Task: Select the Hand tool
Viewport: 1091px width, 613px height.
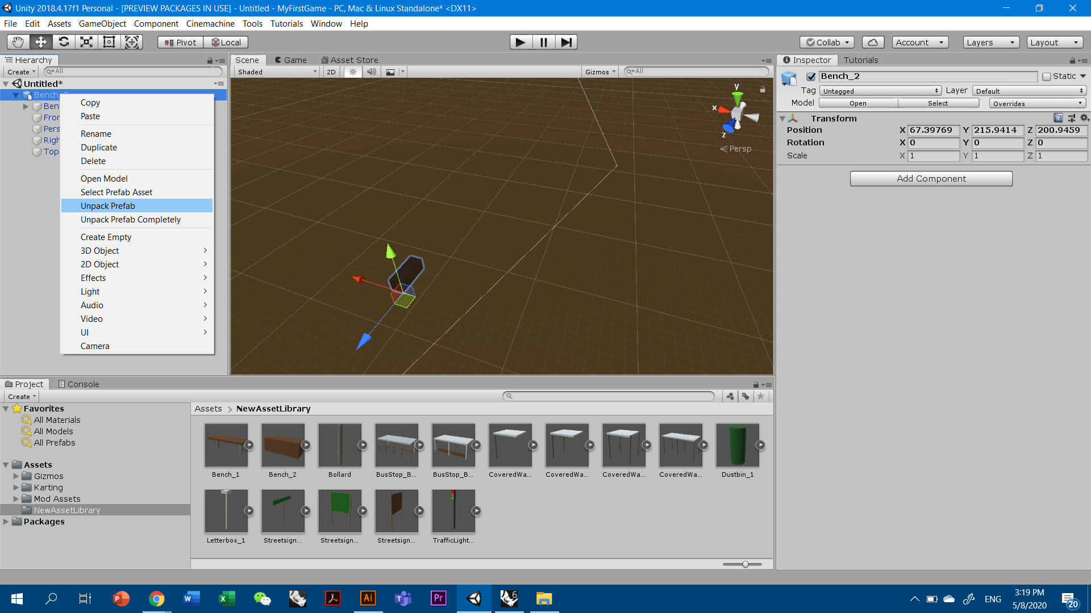Action: [18, 42]
